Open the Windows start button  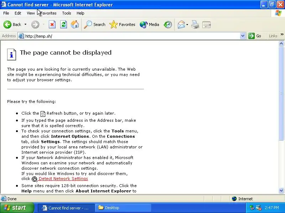17,208
